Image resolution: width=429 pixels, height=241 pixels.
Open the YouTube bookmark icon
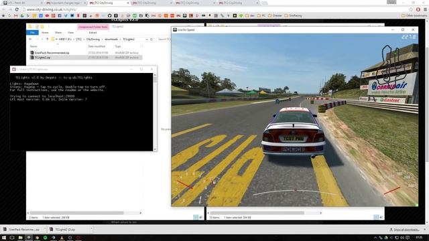point(47,15)
